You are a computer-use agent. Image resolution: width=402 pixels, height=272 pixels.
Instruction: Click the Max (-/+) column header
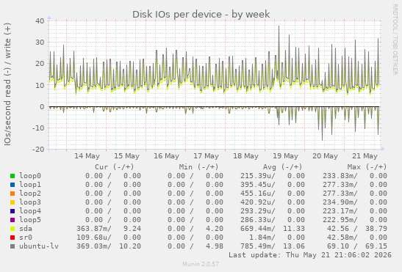click(367, 167)
